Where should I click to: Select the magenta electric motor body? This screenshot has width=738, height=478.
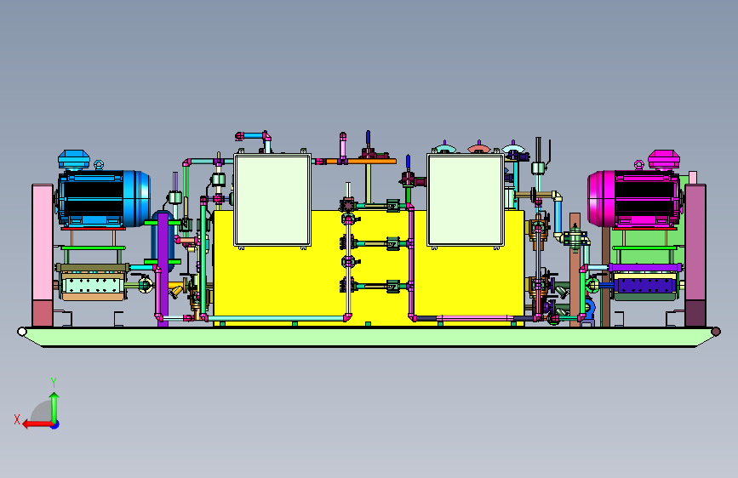635,198
